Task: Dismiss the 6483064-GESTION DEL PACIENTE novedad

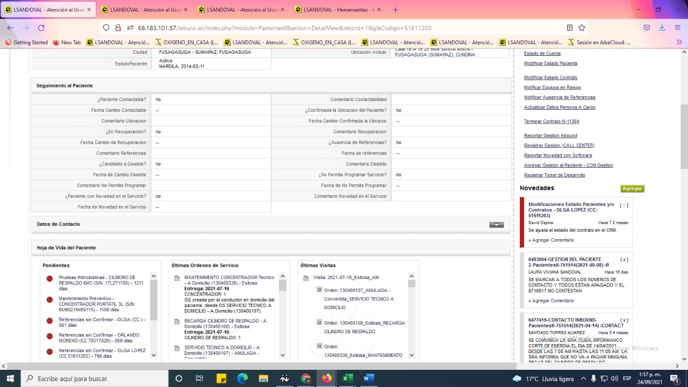Action: [x=624, y=260]
